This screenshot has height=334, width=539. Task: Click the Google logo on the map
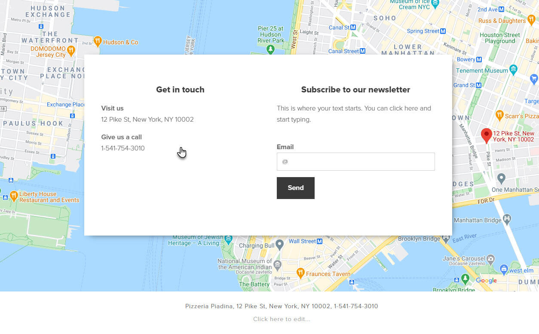coord(486,281)
